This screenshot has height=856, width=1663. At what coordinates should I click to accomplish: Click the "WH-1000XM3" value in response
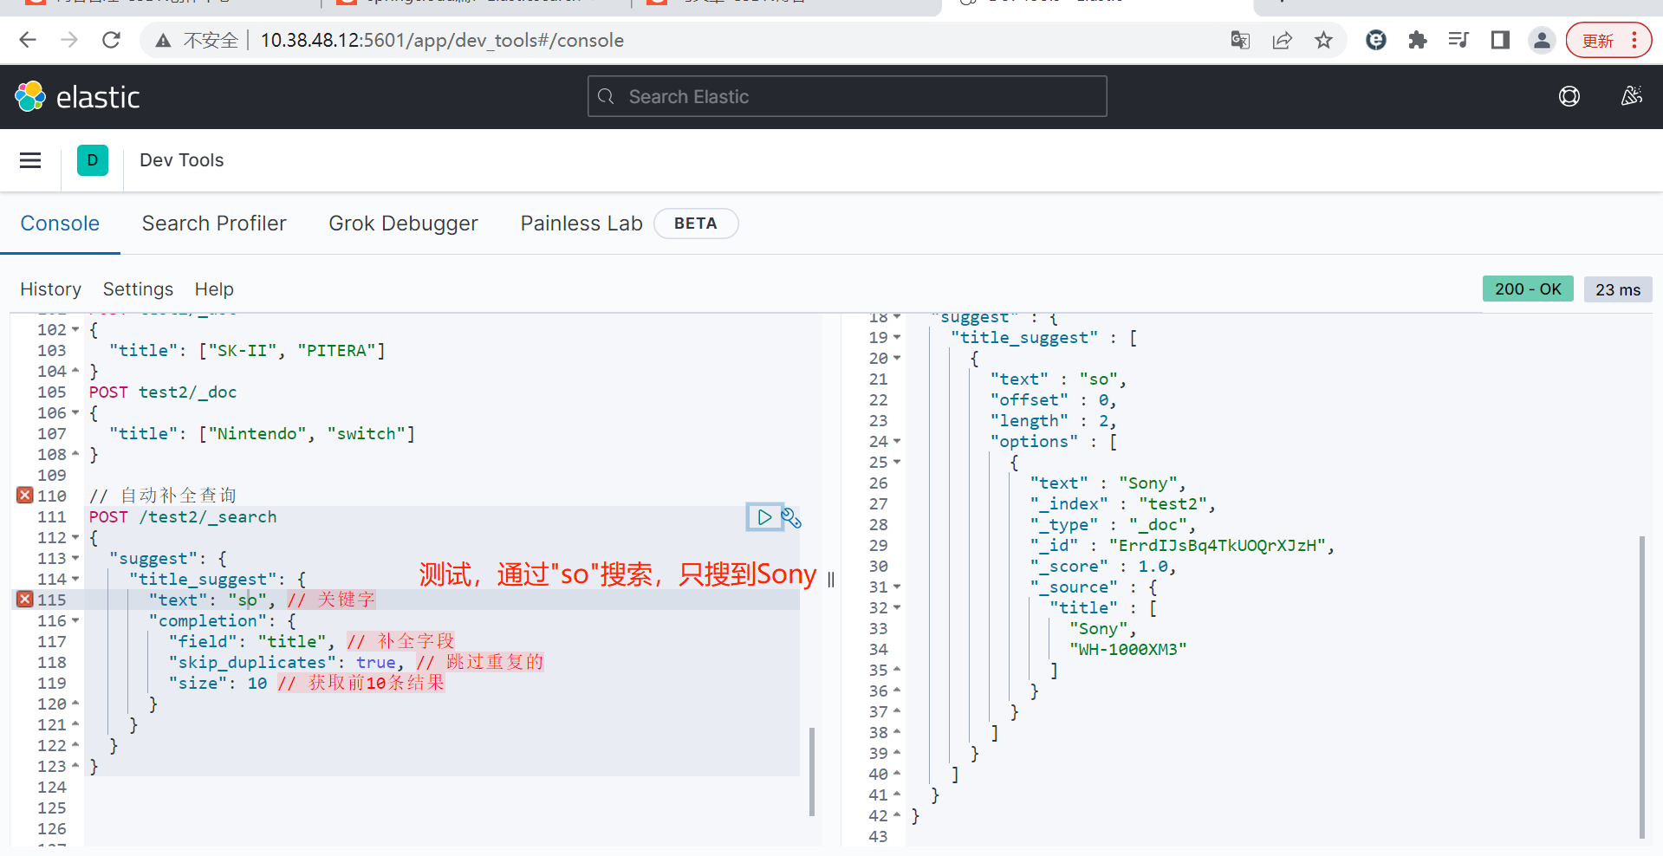(1127, 649)
